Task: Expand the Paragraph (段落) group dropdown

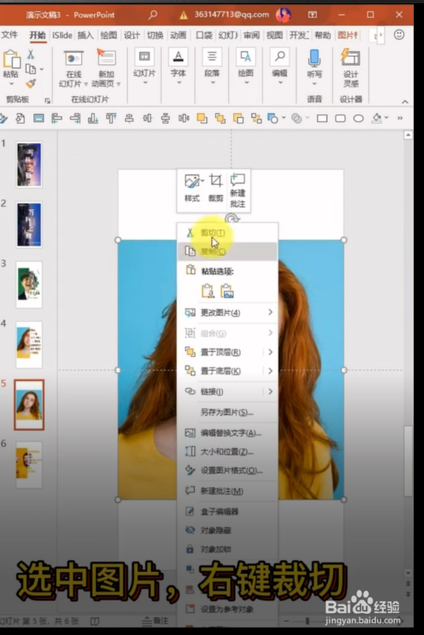Action: [x=212, y=82]
